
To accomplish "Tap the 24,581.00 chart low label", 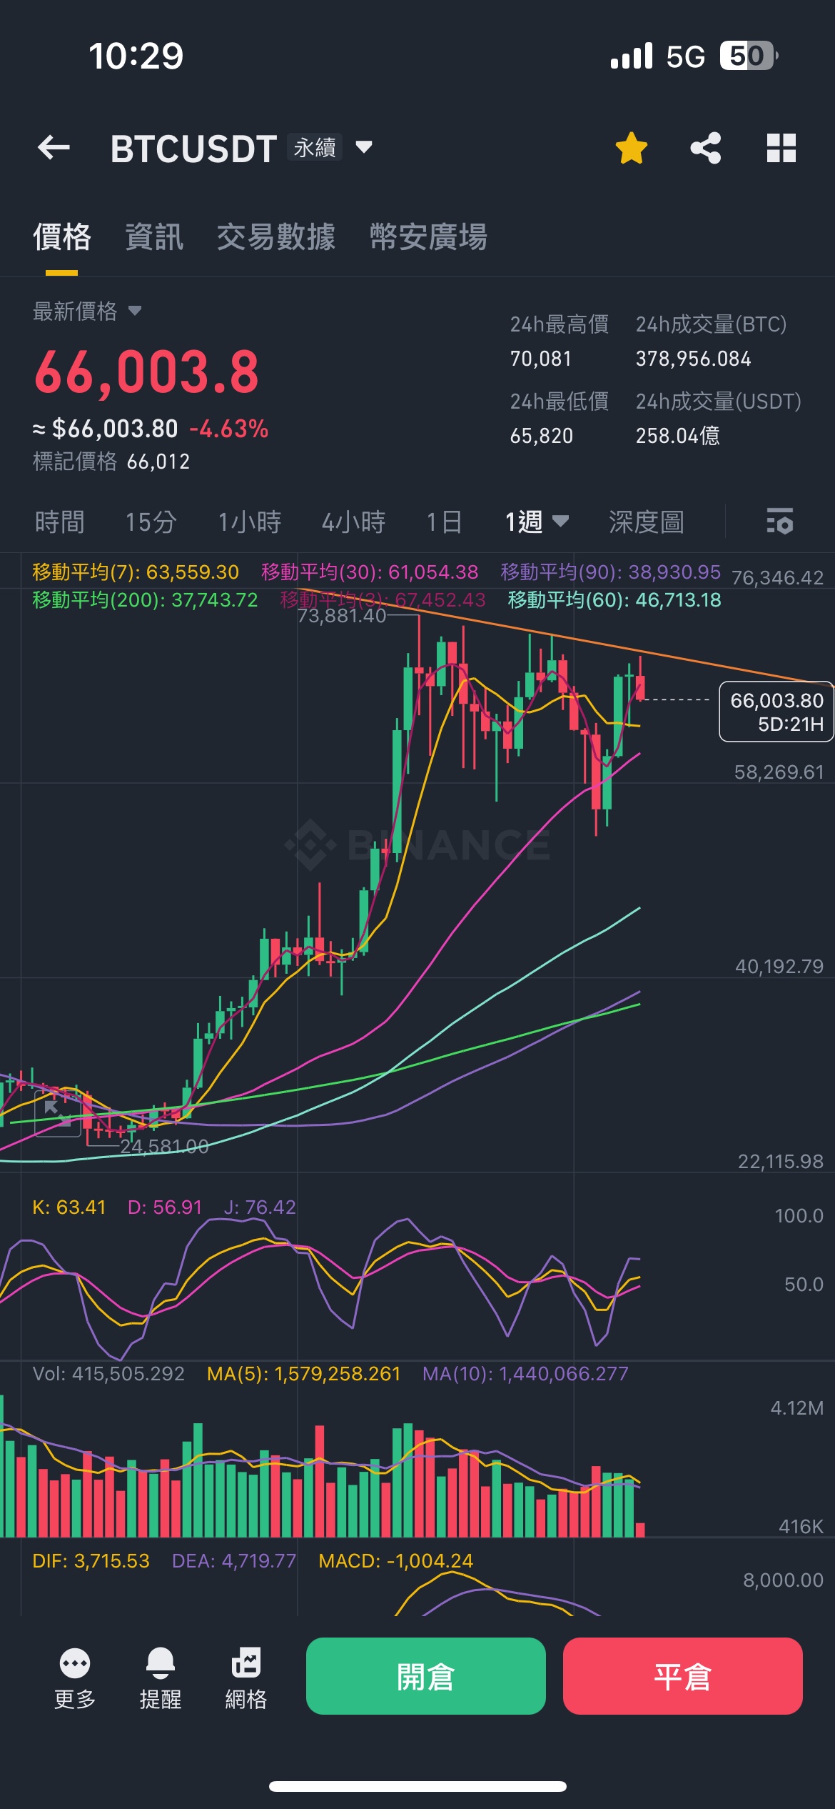I will click(x=165, y=1147).
